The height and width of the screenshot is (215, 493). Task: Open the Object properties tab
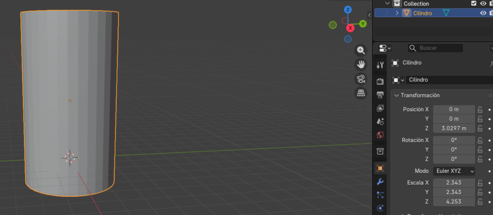380,168
